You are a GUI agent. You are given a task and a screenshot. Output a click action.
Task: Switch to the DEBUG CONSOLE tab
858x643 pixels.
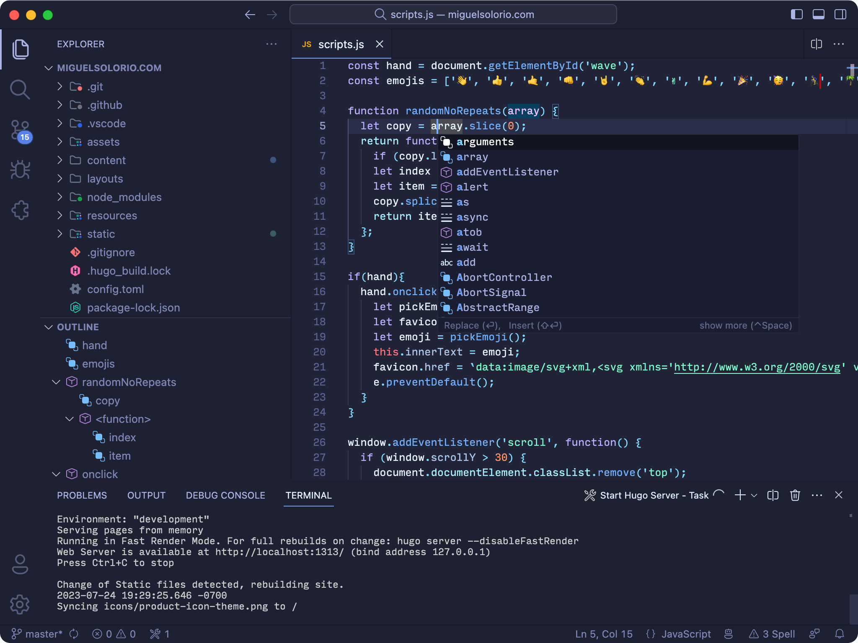tap(225, 495)
